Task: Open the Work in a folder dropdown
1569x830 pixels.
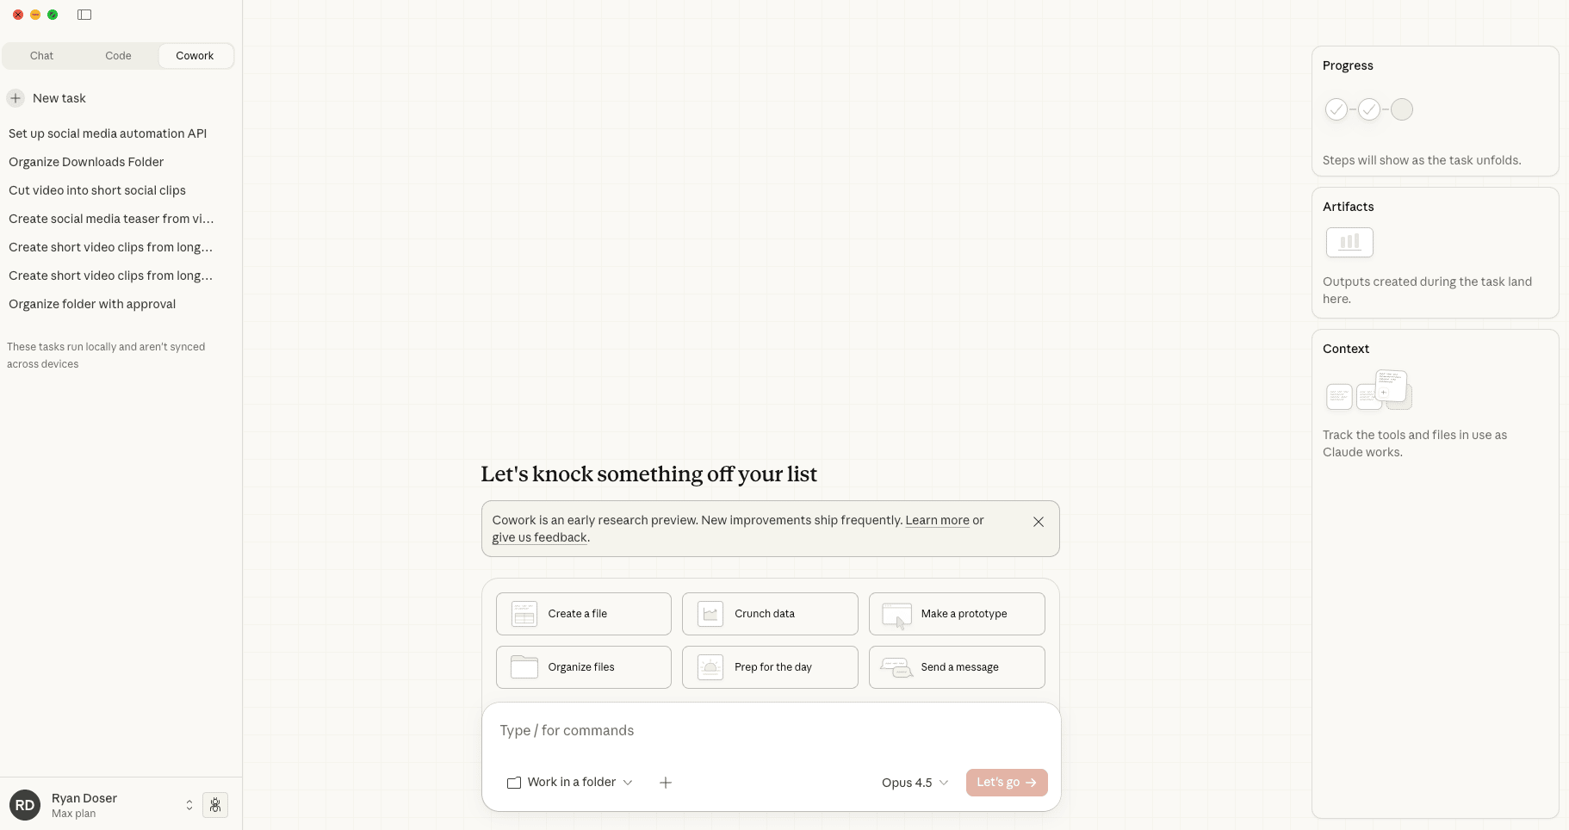Action: tap(570, 783)
